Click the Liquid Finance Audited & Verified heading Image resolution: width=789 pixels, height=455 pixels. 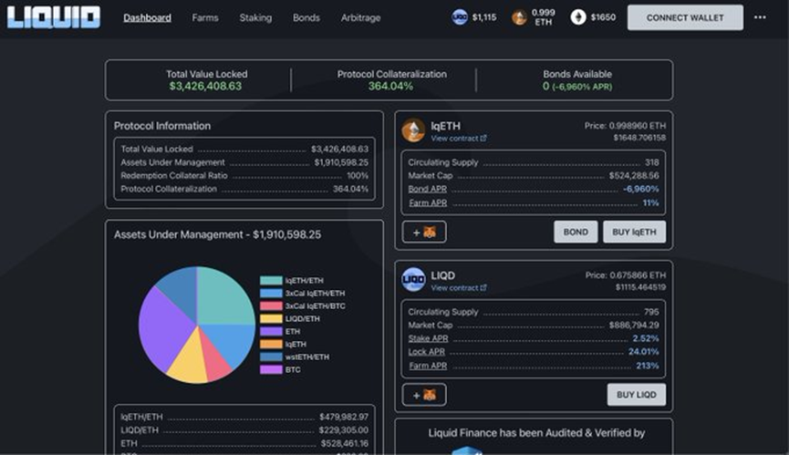click(536, 433)
